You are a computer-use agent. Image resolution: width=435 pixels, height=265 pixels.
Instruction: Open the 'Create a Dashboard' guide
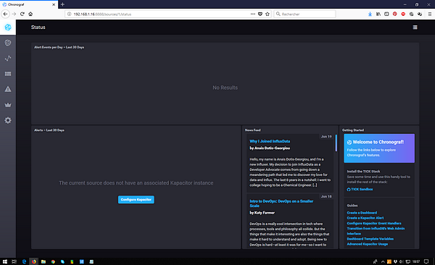[x=362, y=213]
